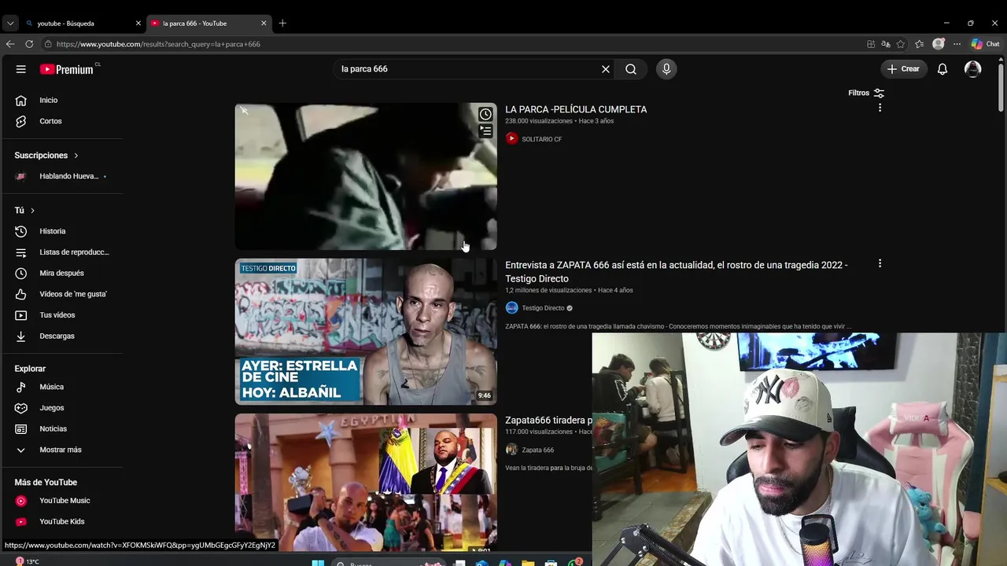Open Filtros search filters
The image size is (1007, 566).
pos(866,93)
